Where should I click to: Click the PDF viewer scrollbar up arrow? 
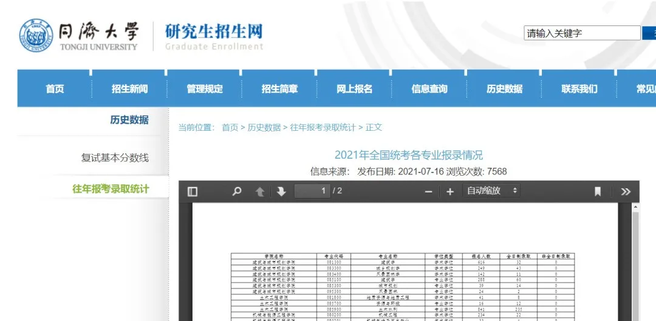click(x=635, y=207)
